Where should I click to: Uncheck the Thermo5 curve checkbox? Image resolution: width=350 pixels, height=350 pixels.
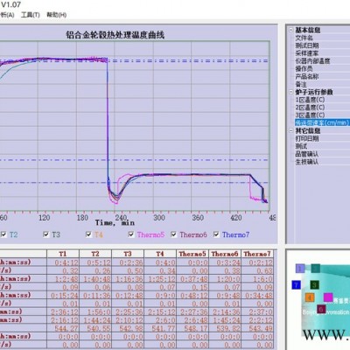(131, 234)
